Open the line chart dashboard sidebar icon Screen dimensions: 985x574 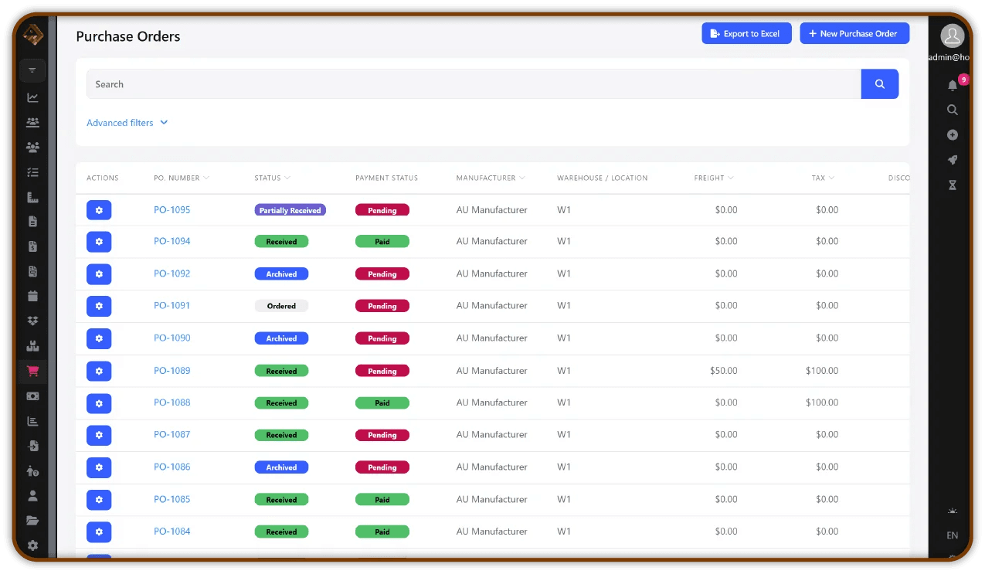click(32, 97)
